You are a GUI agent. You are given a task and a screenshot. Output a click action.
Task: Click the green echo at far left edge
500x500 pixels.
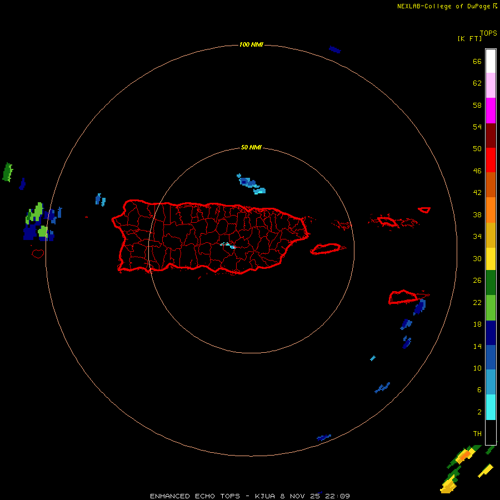tap(7, 172)
